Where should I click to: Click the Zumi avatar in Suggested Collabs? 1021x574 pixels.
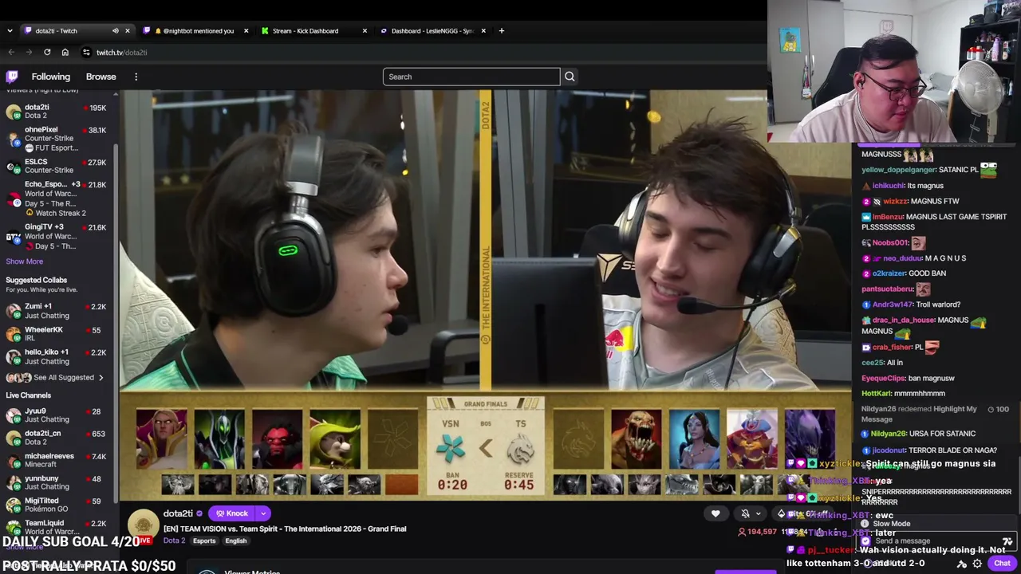point(14,311)
